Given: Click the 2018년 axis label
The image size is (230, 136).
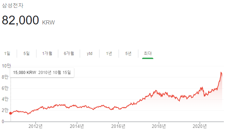Looking at the screenshot, I should pyautogui.click(x=159, y=126).
